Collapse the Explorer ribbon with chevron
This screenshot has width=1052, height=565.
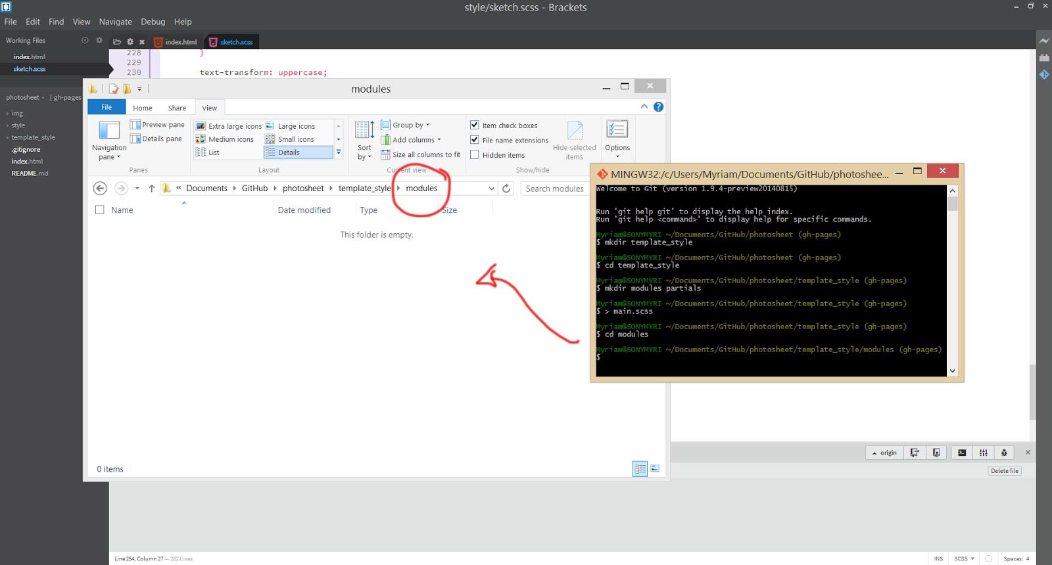coord(644,106)
